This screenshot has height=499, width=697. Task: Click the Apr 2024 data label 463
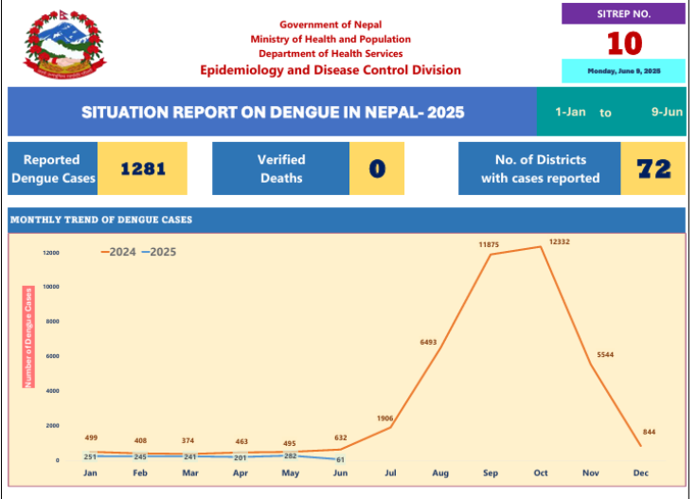(241, 441)
